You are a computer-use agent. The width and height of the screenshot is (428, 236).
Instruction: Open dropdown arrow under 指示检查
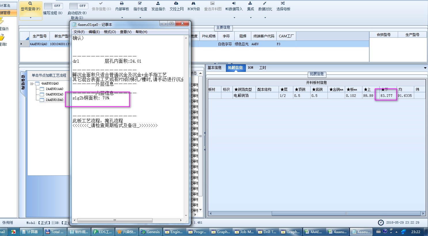tap(140, 18)
